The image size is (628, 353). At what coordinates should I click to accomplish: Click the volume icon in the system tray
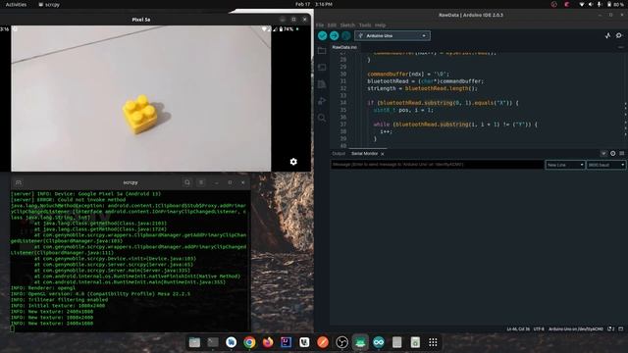coord(591,4)
